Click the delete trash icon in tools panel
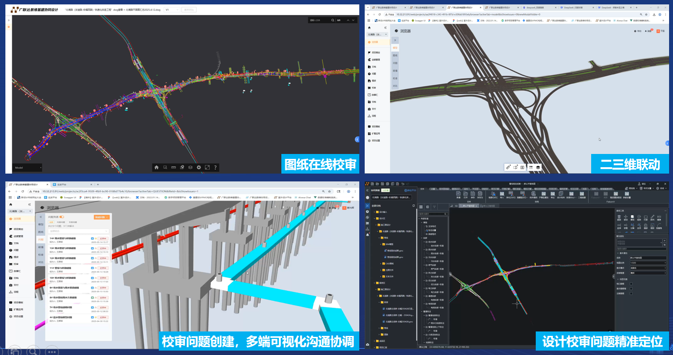Image resolution: width=673 pixels, height=355 pixels. pyautogui.click(x=620, y=218)
